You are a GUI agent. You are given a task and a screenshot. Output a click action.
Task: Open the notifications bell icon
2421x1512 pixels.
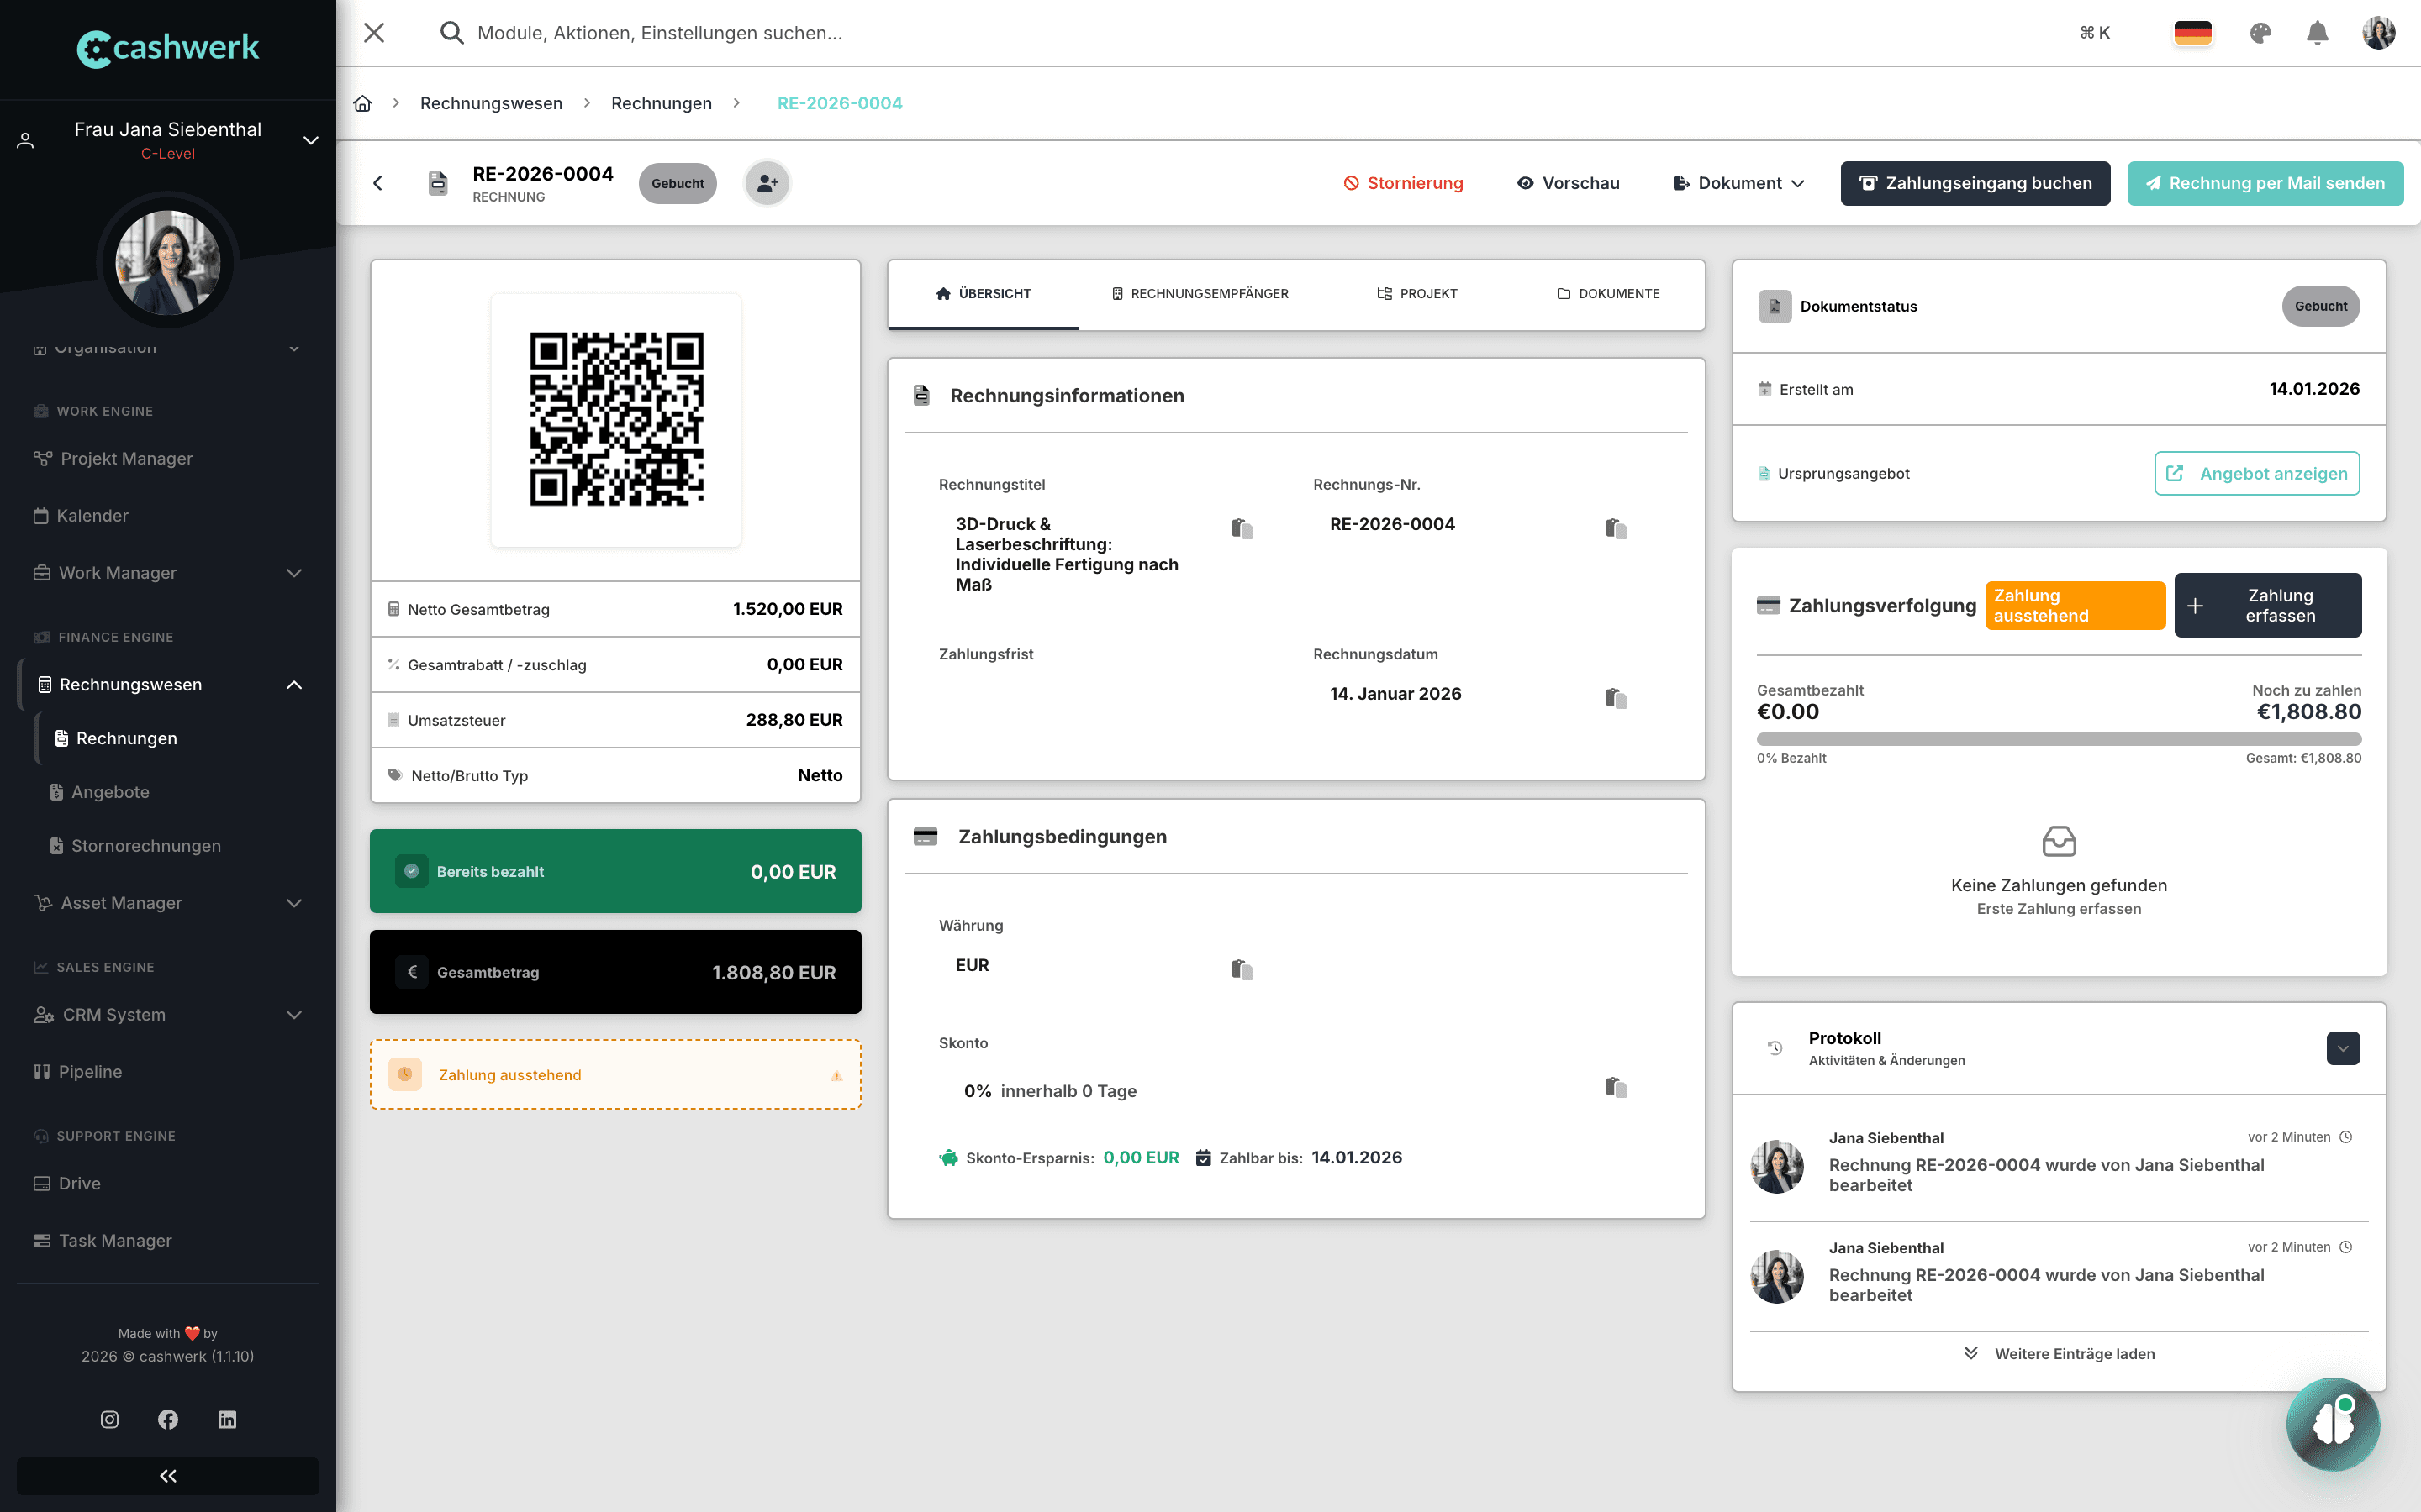[x=2319, y=32]
